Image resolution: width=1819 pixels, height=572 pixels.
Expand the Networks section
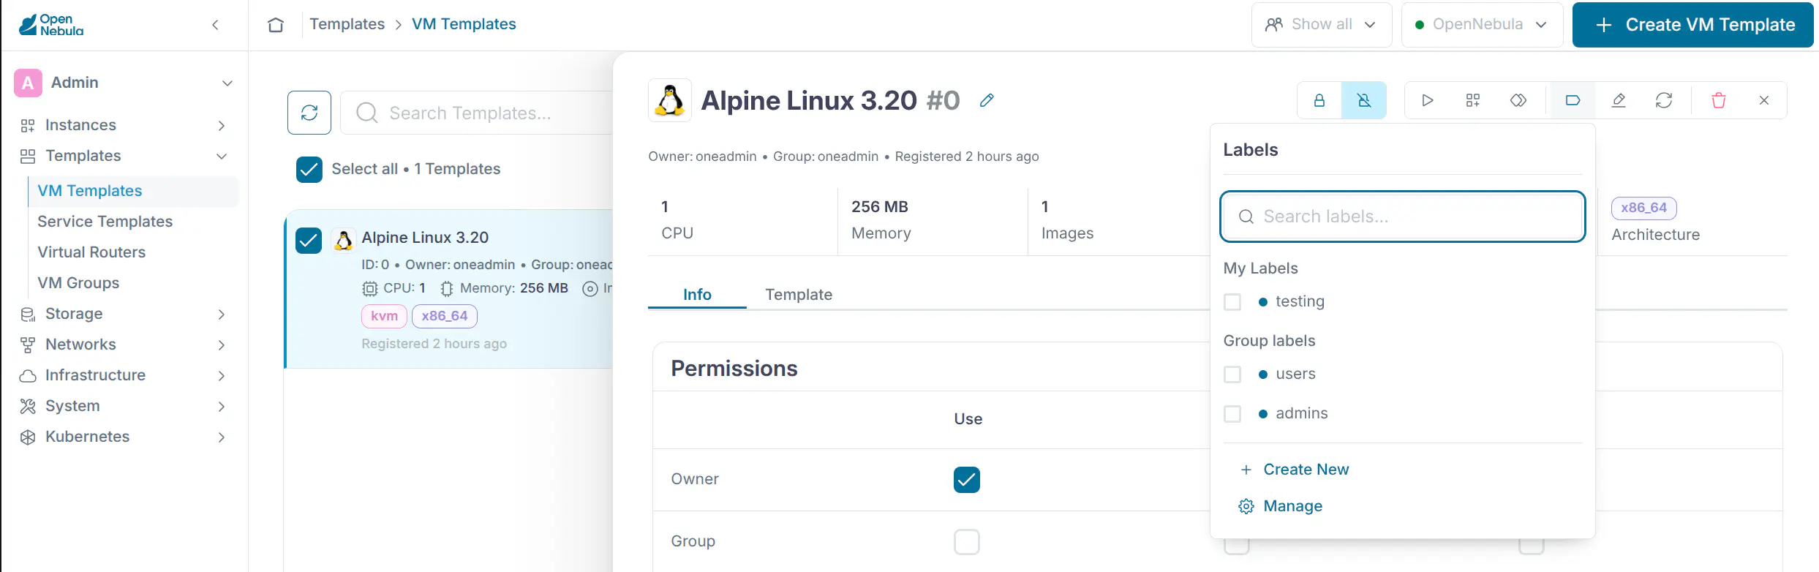[222, 345]
